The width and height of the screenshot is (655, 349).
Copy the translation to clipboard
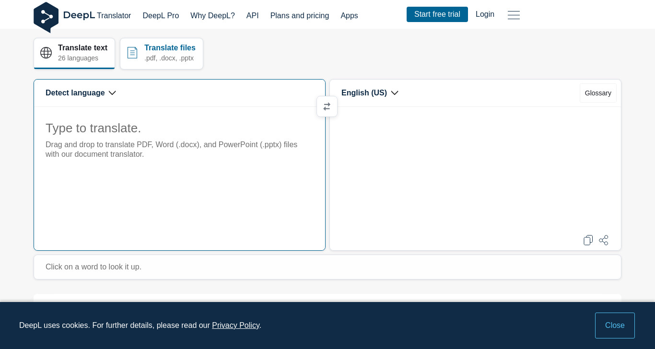[x=588, y=240]
